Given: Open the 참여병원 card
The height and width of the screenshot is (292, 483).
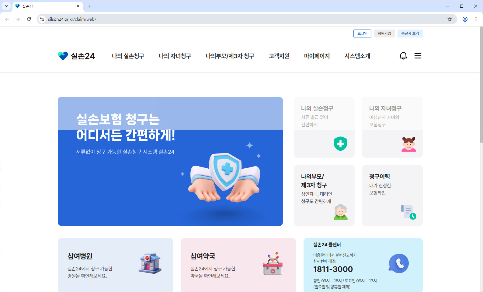Looking at the screenshot, I should pos(116,265).
